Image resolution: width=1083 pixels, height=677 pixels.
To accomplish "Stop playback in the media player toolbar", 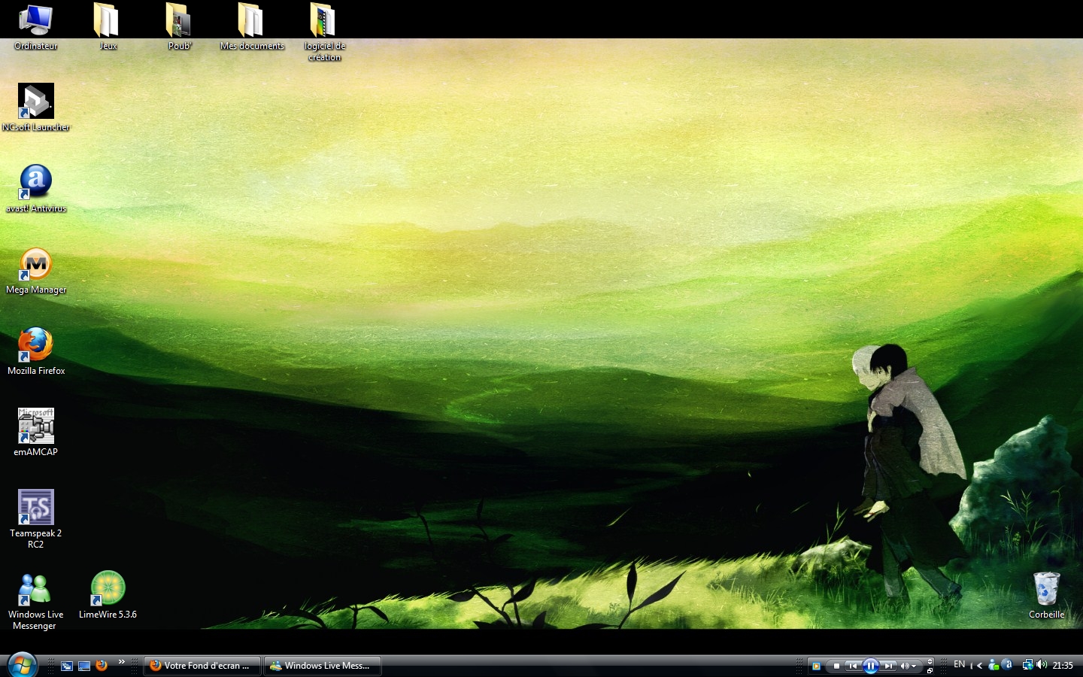I will [836, 666].
